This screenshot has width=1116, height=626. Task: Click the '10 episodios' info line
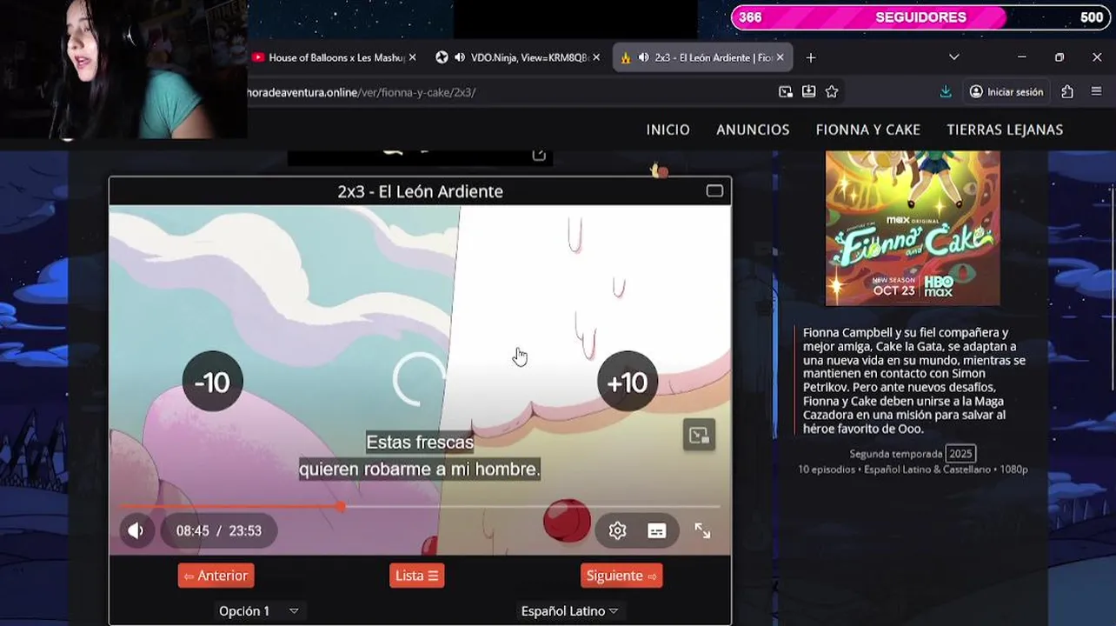click(x=913, y=469)
